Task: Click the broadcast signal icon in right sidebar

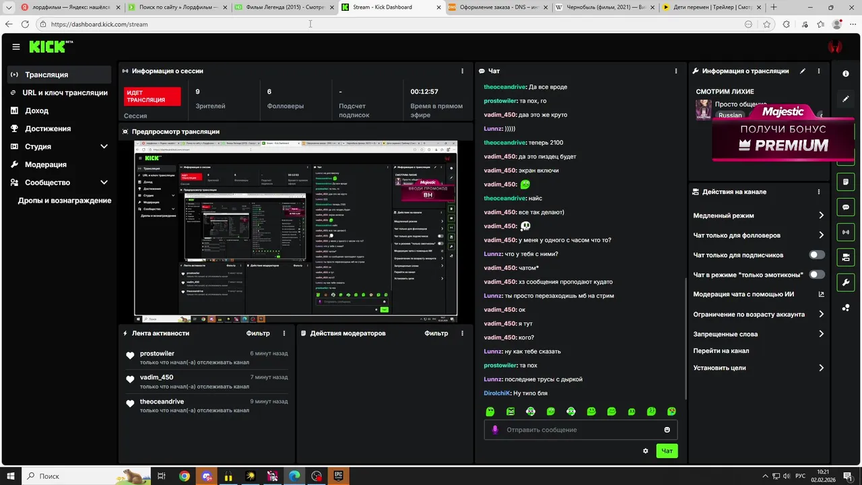Action: tap(846, 232)
